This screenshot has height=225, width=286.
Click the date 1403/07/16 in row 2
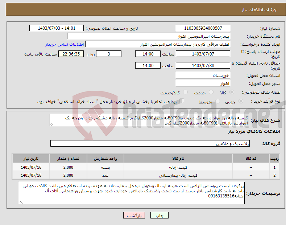tap(31, 175)
